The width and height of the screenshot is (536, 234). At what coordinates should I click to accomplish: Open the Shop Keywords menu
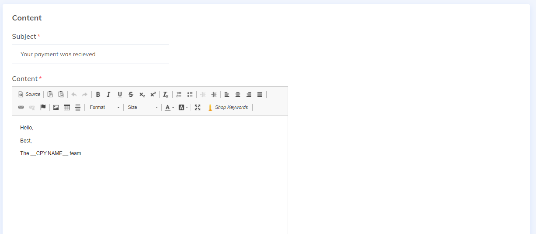pos(228,108)
